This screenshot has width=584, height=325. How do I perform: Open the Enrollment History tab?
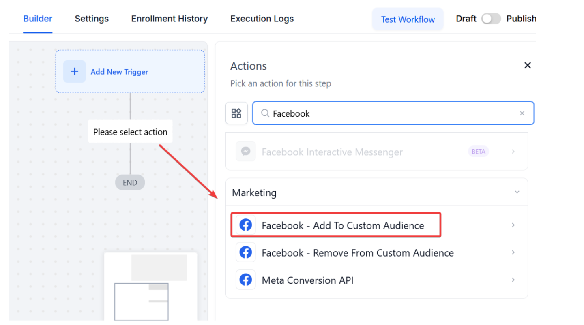169,19
